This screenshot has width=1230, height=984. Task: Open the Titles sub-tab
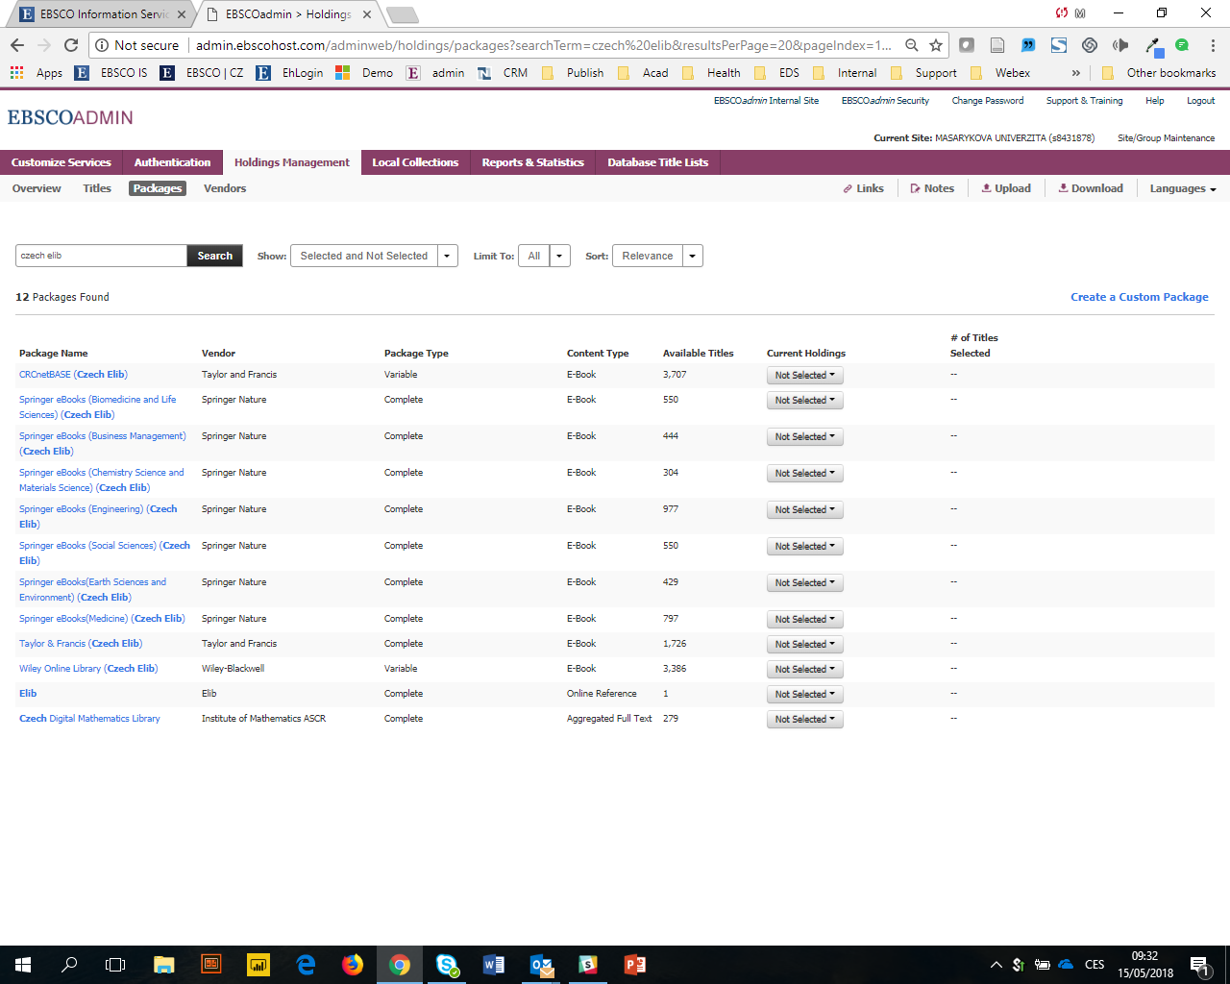pyautogui.click(x=97, y=188)
